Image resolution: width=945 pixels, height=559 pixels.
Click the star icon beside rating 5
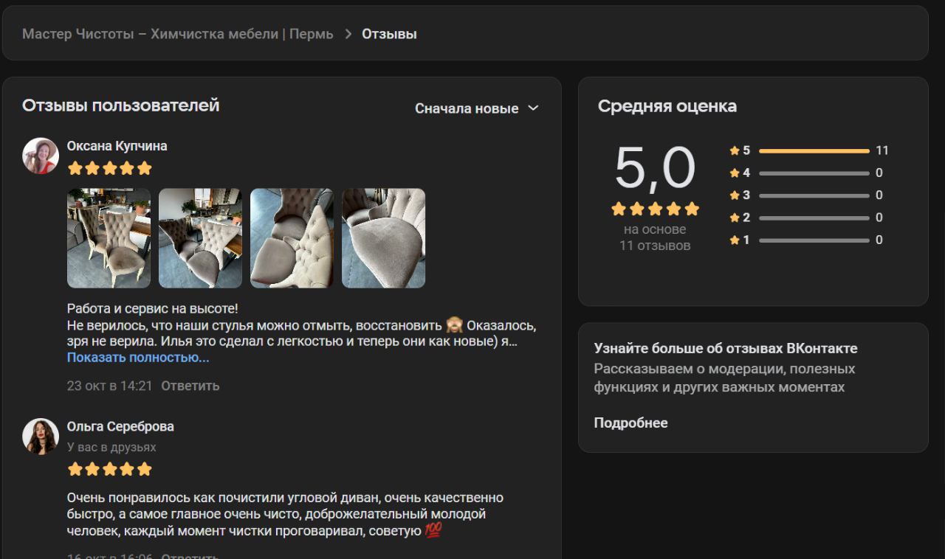point(735,150)
